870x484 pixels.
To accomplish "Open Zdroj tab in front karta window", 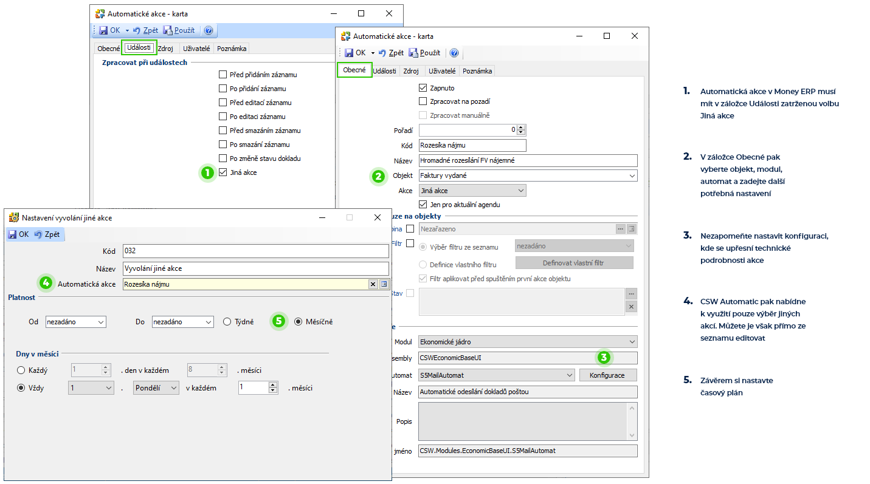I will pos(411,71).
